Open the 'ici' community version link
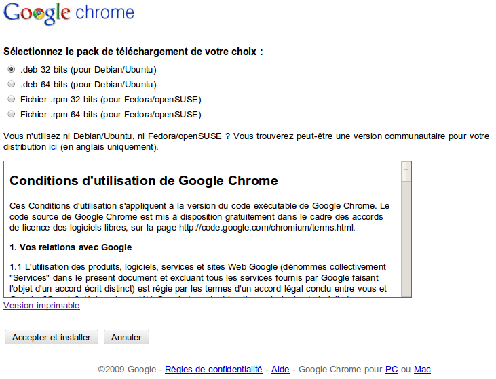 pyautogui.click(x=53, y=147)
